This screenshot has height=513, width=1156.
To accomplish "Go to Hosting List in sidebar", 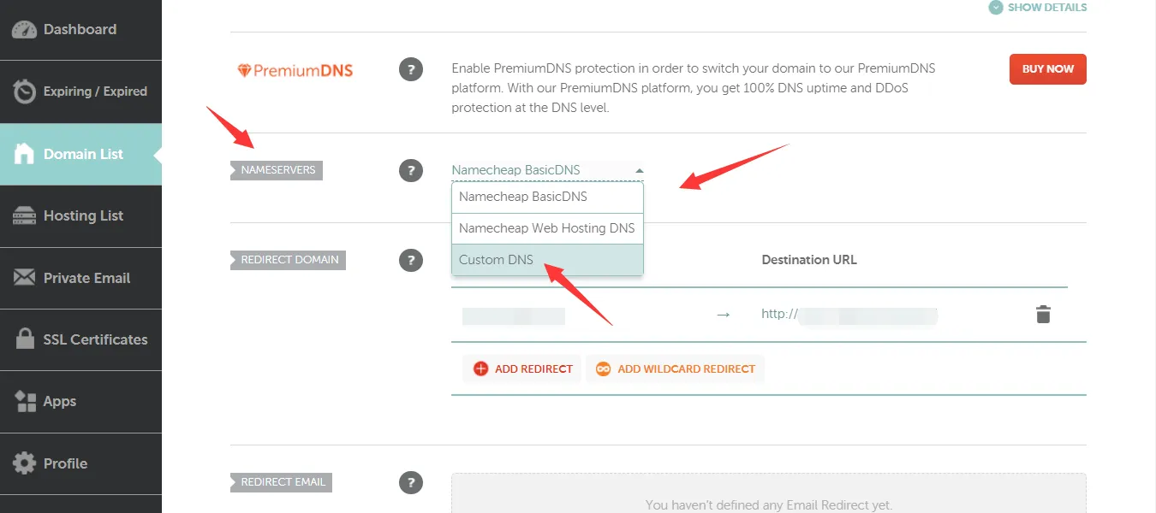I will pos(83,216).
